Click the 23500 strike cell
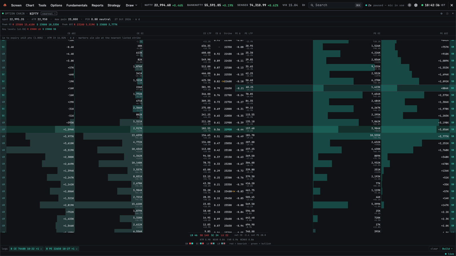456x256 pixels. (228, 205)
